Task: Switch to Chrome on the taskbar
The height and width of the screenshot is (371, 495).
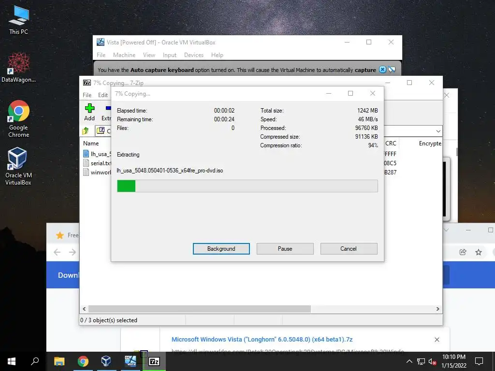Action: pos(83,361)
